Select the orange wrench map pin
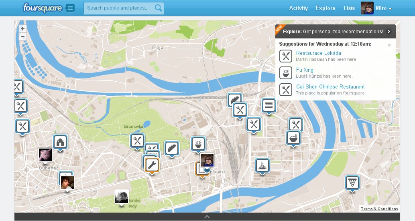 152,165
